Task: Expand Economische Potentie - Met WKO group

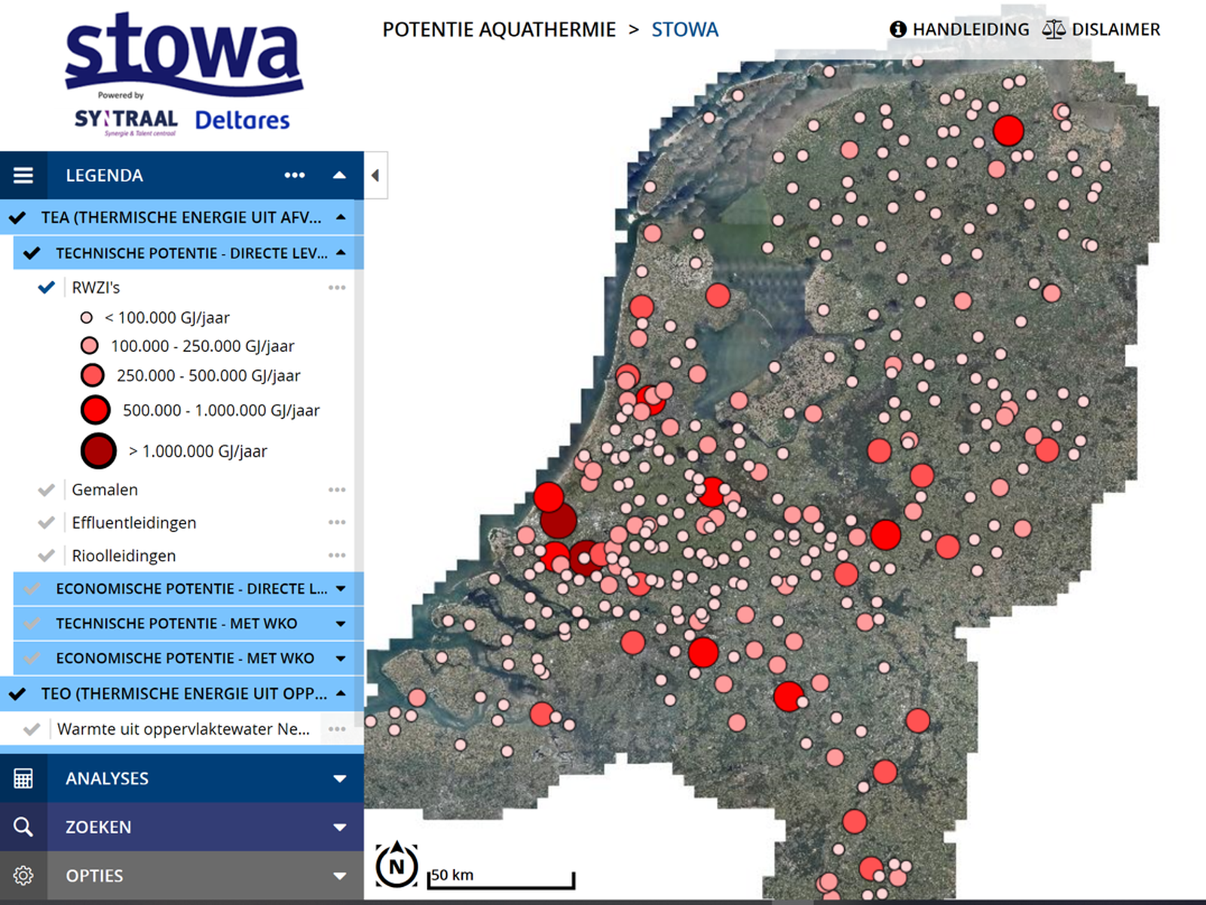Action: 341,659
